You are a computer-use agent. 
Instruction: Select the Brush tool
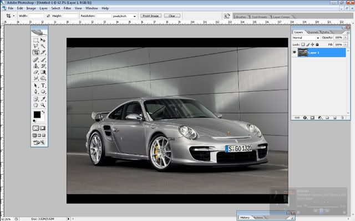point(43,60)
